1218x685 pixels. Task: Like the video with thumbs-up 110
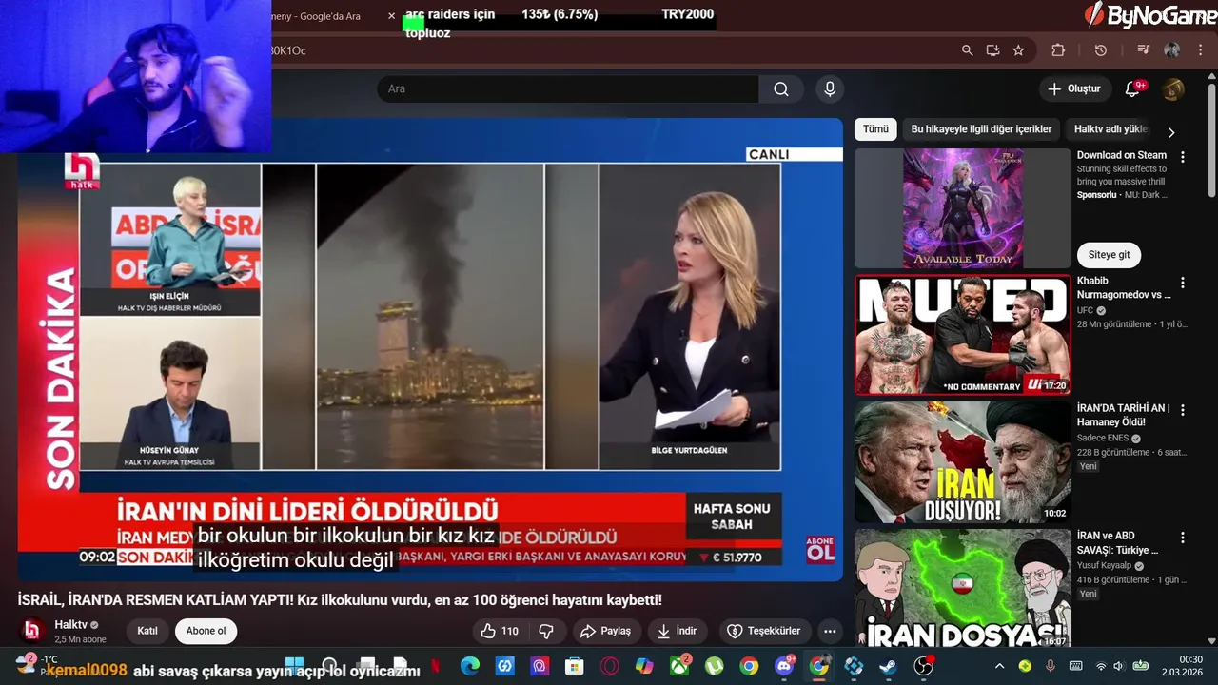tap(501, 631)
